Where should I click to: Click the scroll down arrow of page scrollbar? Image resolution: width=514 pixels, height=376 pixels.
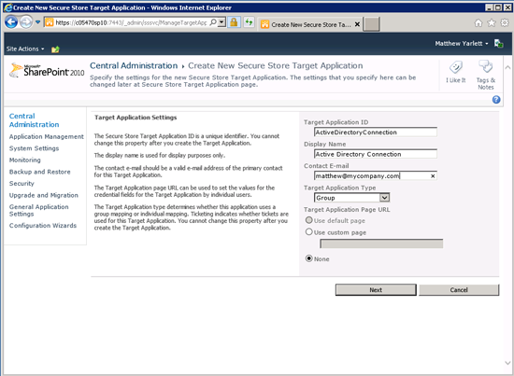[x=507, y=363]
